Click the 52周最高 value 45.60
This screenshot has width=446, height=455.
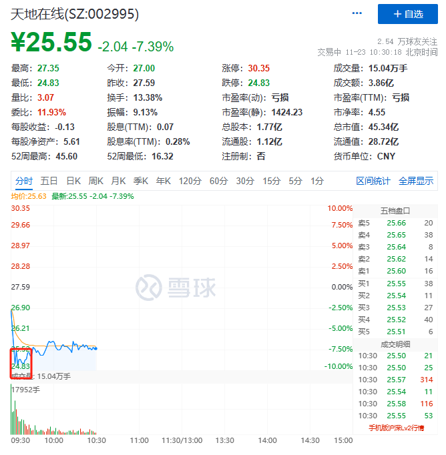[x=67, y=156]
